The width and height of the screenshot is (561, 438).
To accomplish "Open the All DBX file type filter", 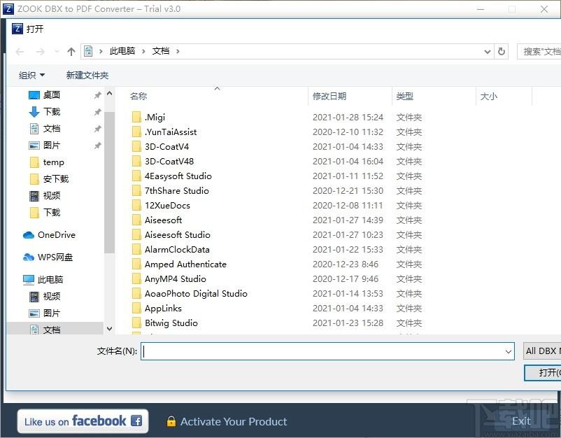I will click(x=542, y=351).
